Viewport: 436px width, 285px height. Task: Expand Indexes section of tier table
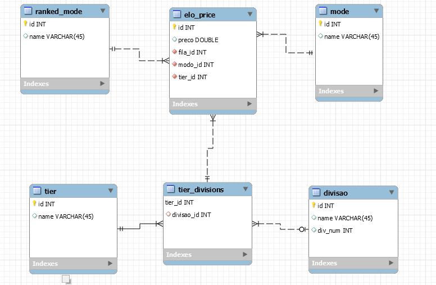pyautogui.click(x=110, y=263)
